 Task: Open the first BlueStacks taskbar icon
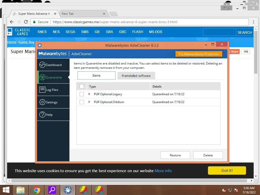point(84,190)
